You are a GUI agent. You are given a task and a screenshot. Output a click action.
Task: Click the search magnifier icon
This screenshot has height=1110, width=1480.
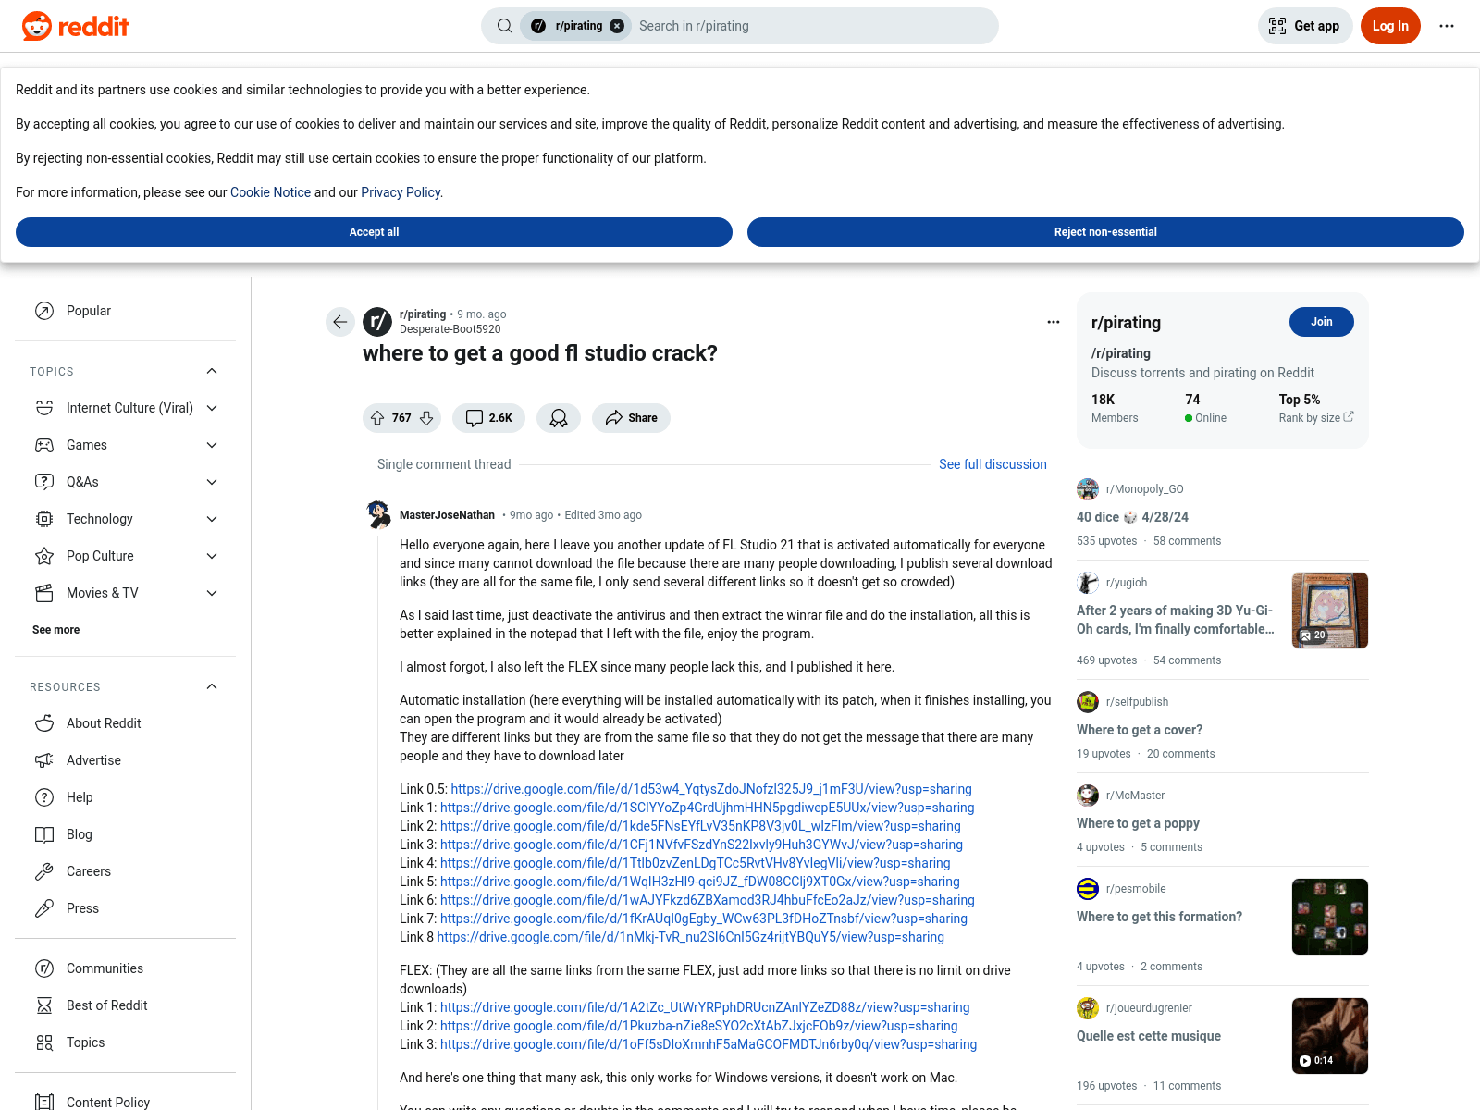[x=504, y=26]
